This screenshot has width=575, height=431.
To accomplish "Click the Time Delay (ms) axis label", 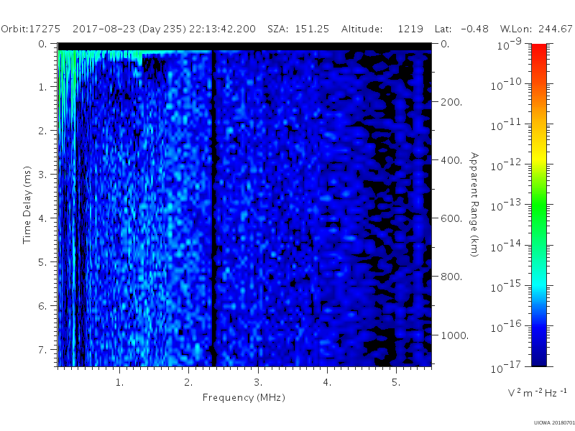I will (x=27, y=205).
